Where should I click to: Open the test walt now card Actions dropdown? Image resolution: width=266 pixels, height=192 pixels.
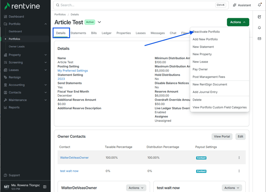232,188
